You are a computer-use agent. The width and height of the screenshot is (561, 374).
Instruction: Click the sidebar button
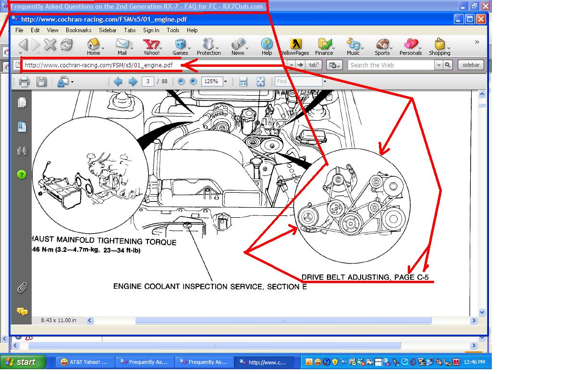(471, 65)
